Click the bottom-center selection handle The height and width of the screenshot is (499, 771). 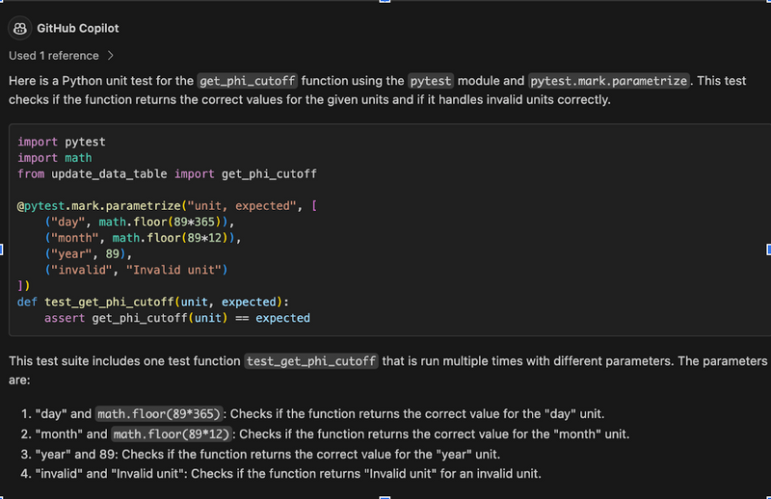[385, 497]
